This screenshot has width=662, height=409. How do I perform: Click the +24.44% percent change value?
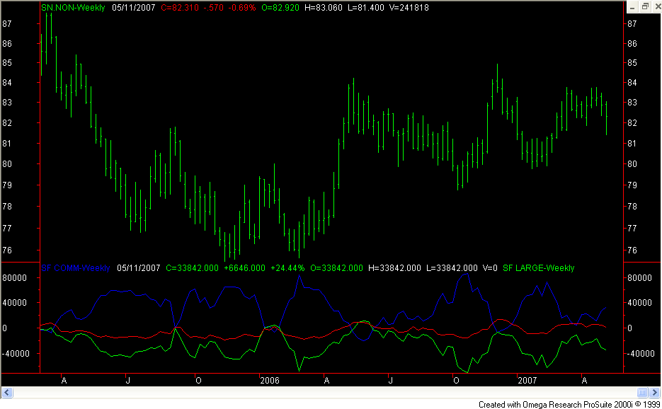tap(287, 268)
